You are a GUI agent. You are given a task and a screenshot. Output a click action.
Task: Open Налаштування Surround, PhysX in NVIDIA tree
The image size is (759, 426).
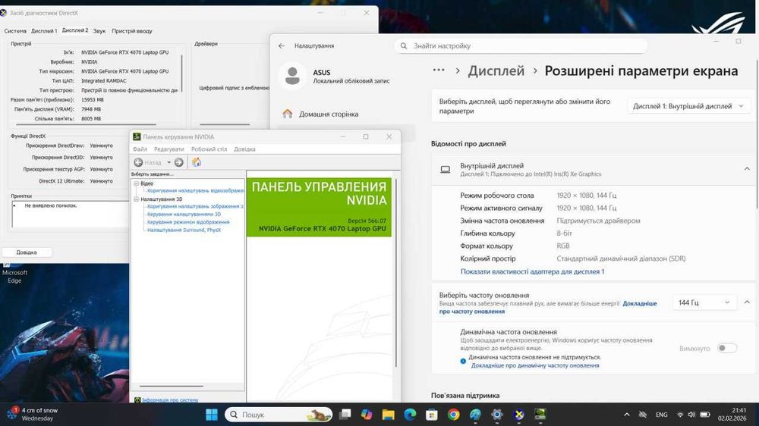[x=184, y=230]
